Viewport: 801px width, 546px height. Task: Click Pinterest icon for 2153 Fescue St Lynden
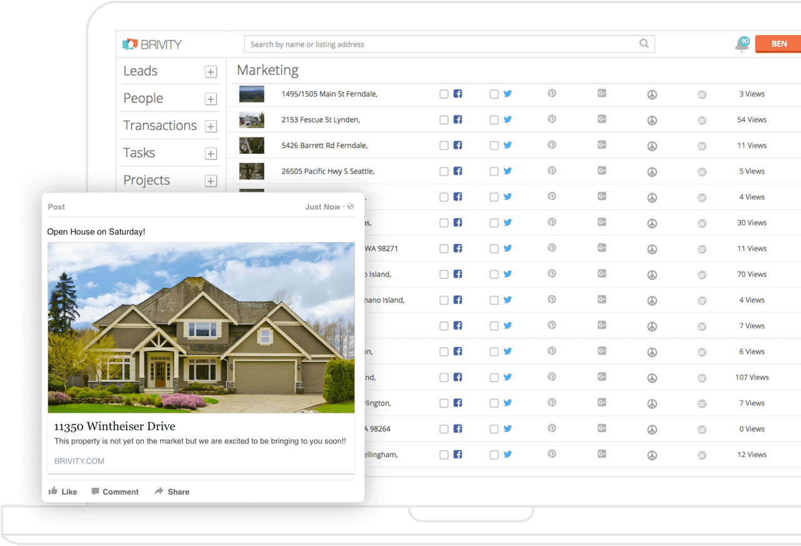point(552,119)
